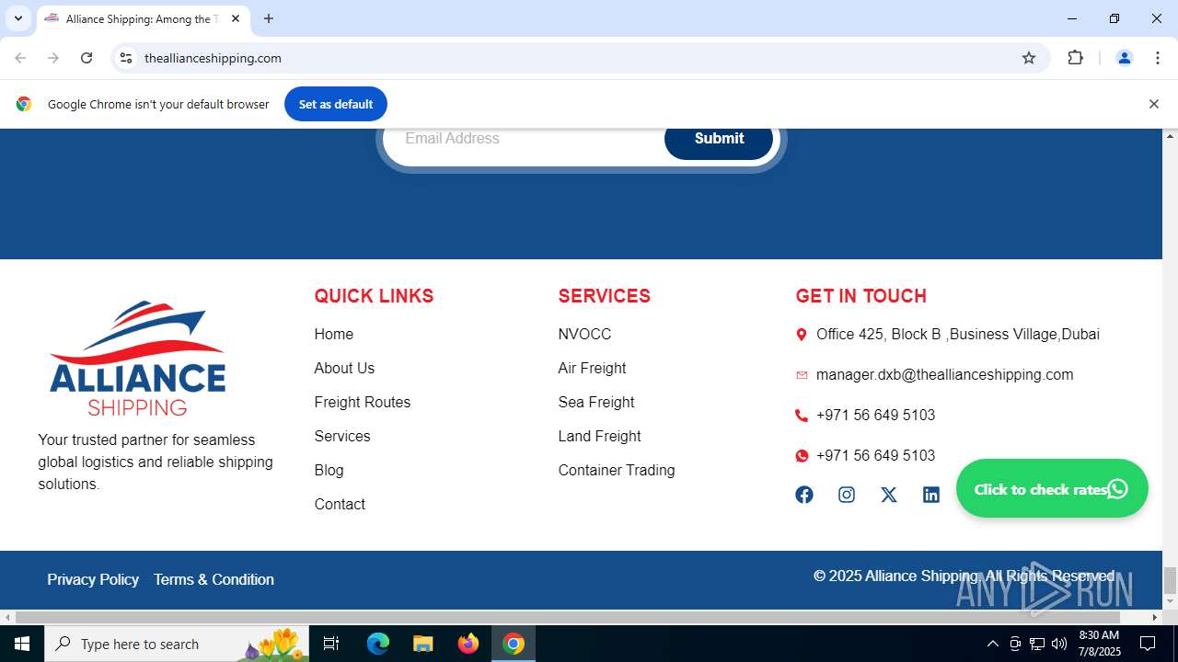Open the About Us quick link
Viewport: 1178px width, 662px height.
tap(344, 369)
